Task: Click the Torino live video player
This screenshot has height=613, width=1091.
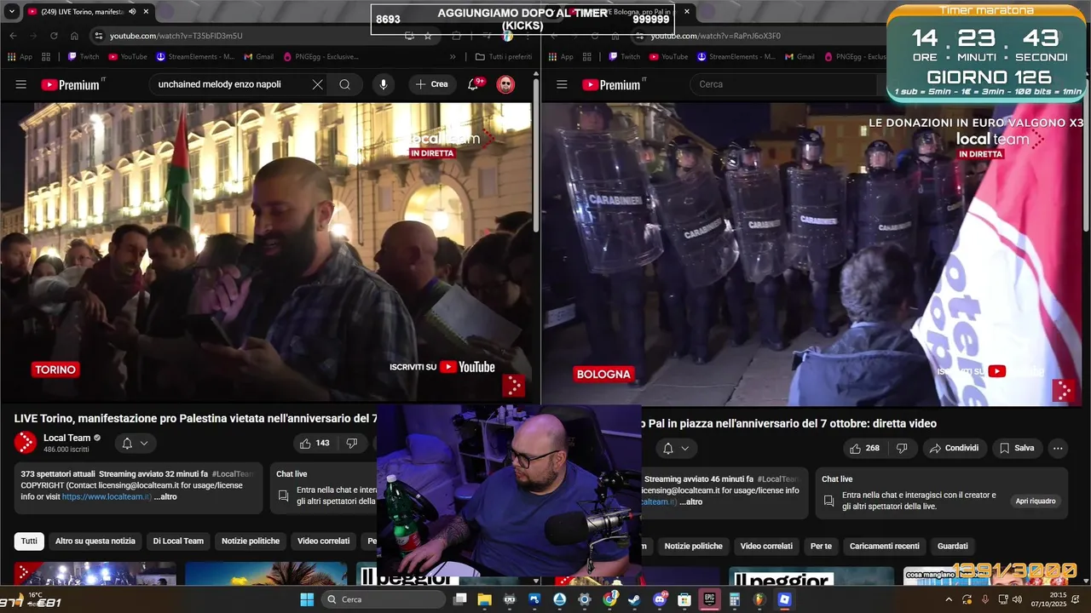Action: [266, 251]
